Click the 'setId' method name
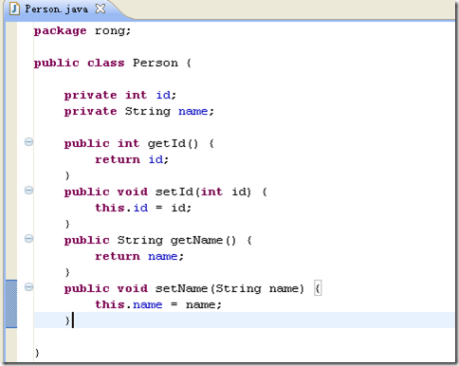 pyautogui.click(x=174, y=192)
